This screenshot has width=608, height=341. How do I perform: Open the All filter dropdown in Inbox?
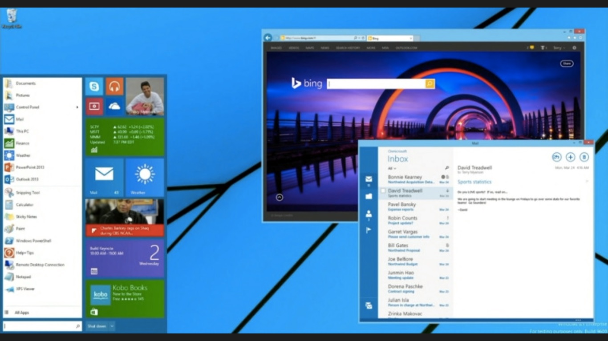coord(392,169)
